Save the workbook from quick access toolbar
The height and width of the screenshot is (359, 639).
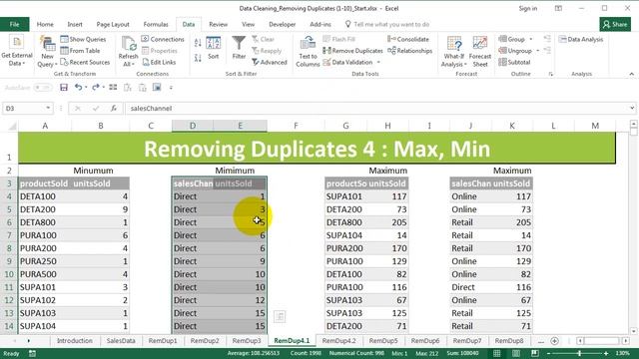coord(64,87)
